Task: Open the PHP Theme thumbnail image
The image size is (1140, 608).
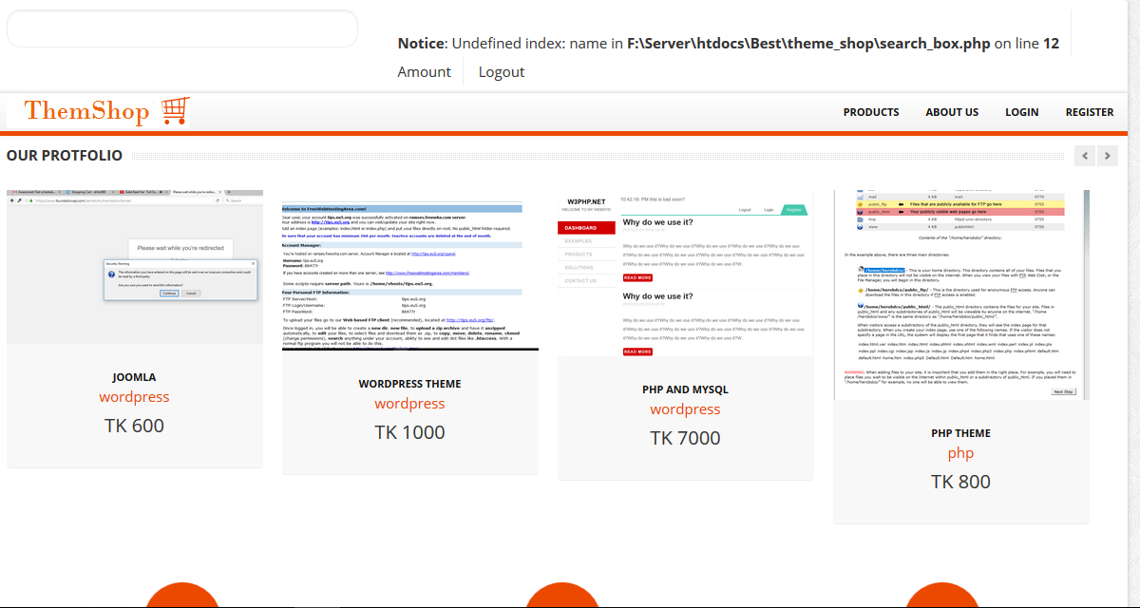Action: [961, 294]
